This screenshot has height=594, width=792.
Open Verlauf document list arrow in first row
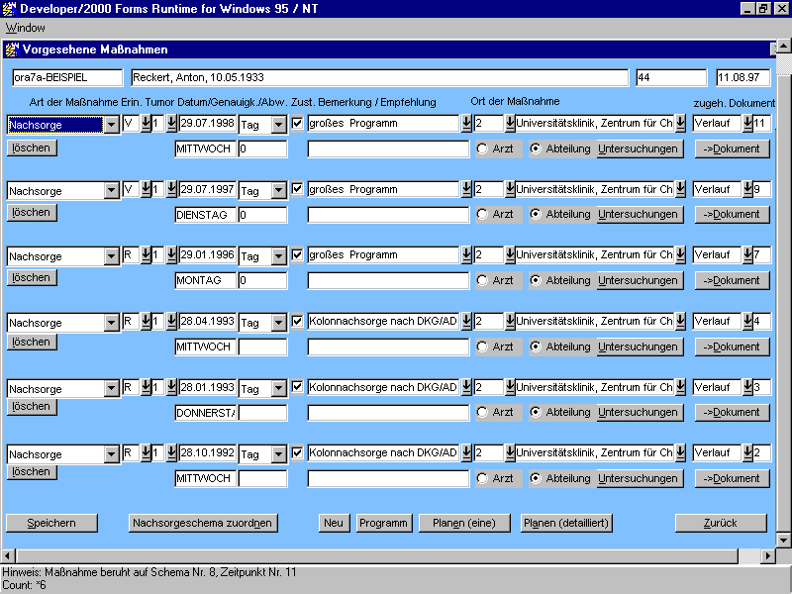pos(747,124)
